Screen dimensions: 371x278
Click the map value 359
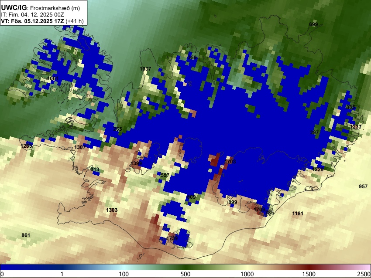(x=192, y=58)
